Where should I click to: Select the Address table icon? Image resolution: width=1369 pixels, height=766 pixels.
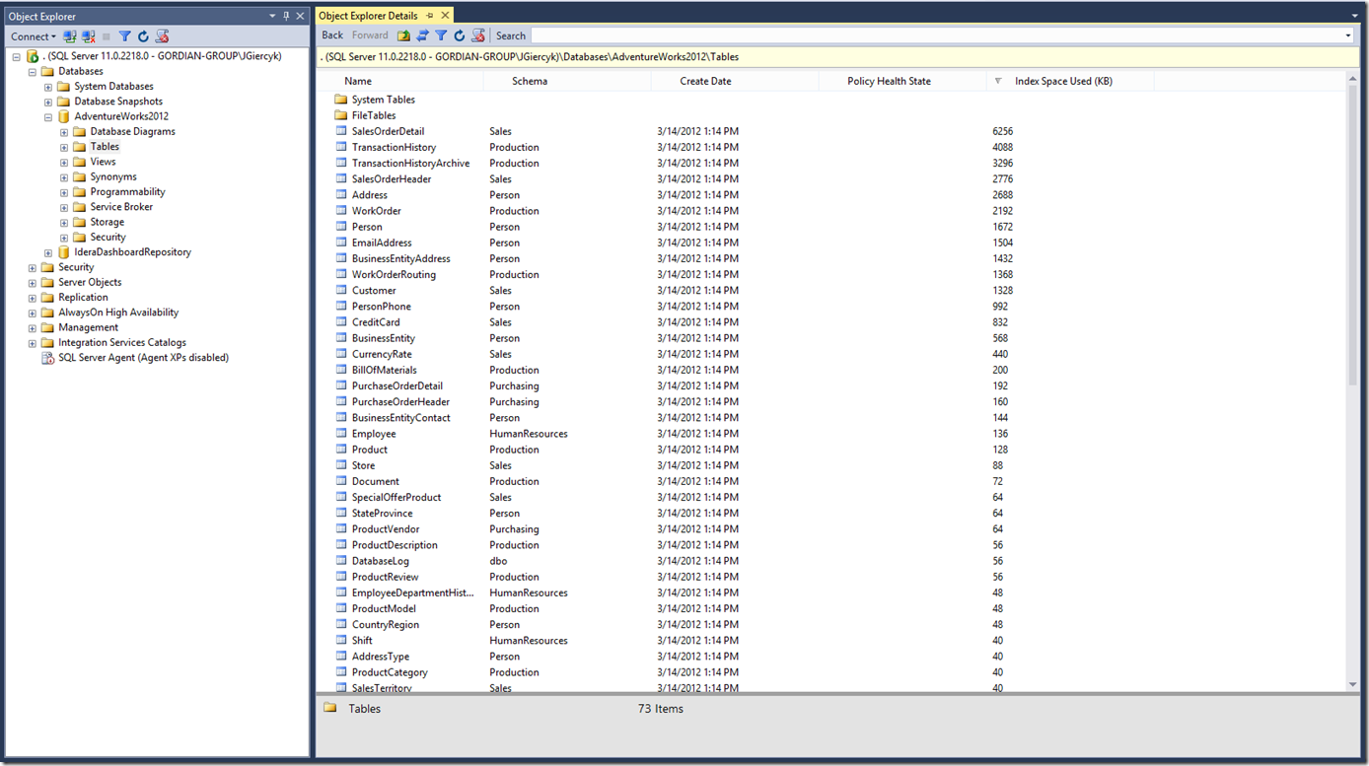[x=341, y=194]
